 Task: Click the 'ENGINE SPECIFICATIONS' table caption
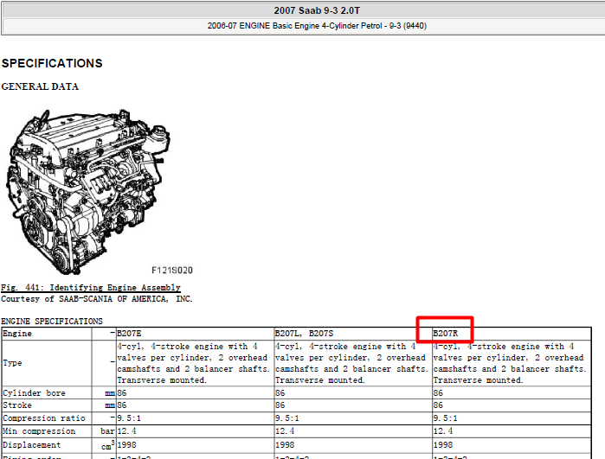[52, 321]
